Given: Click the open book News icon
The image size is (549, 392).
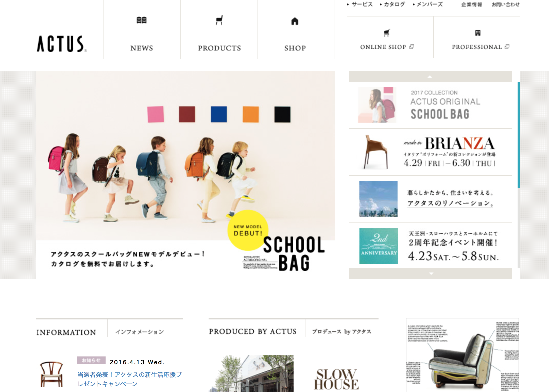Looking at the screenshot, I should click(141, 20).
